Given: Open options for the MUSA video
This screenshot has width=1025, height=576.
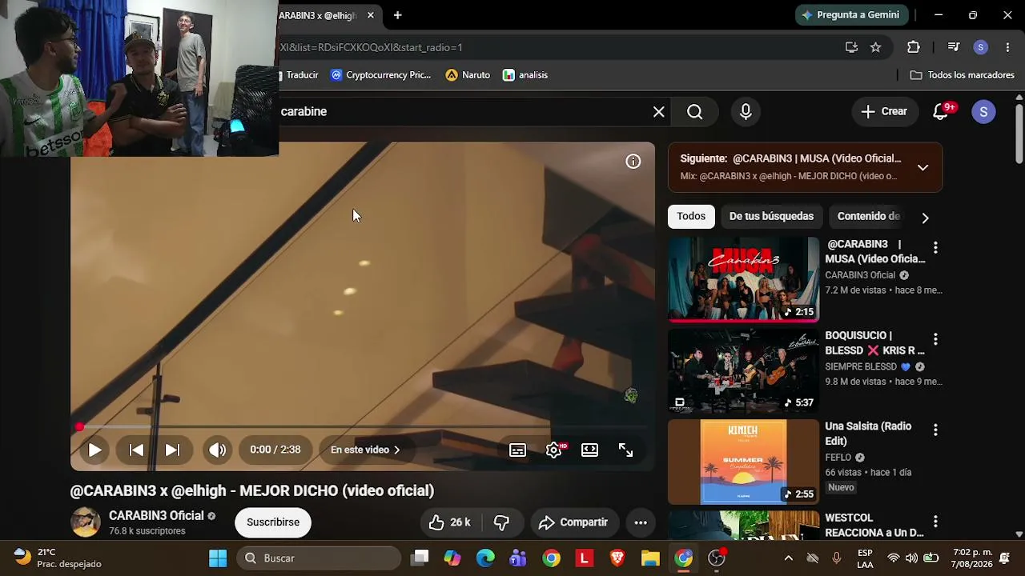Looking at the screenshot, I should (935, 248).
